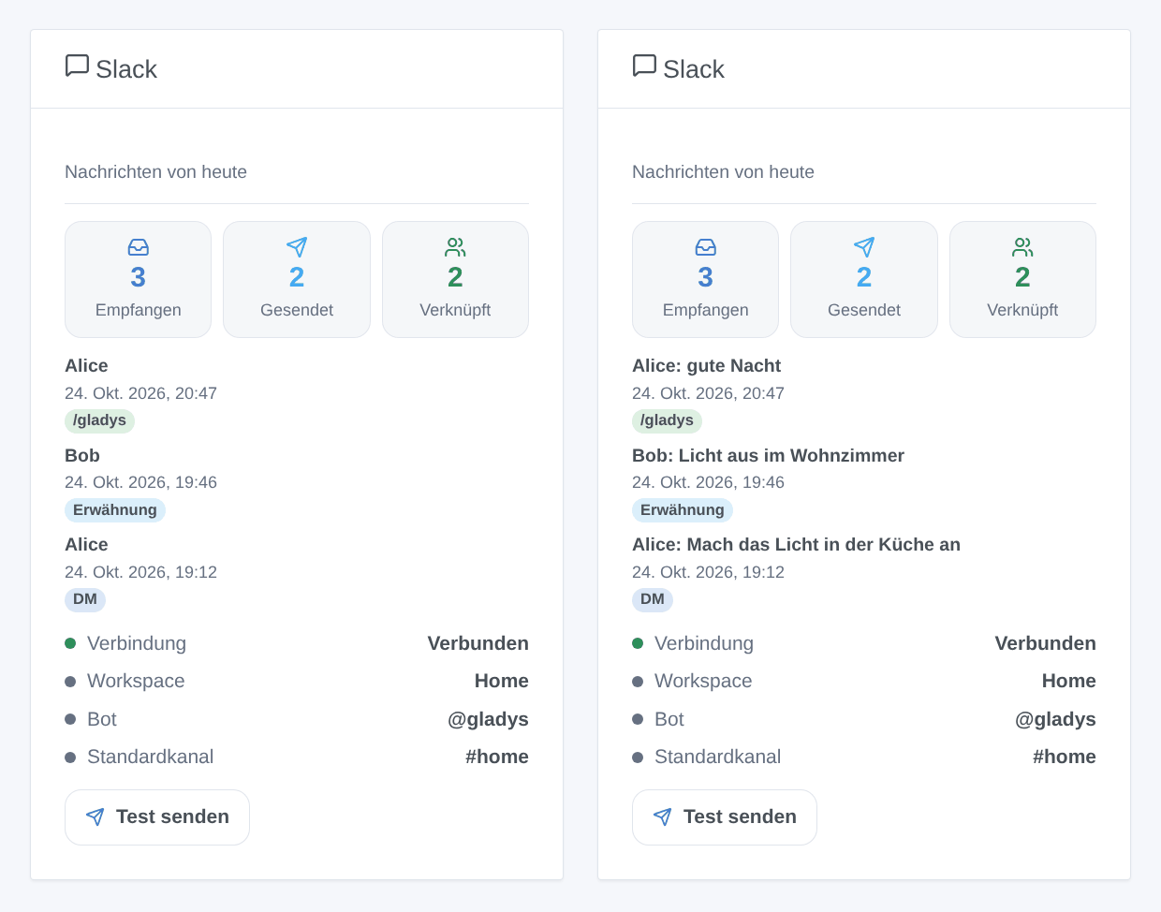Click the chat bubble icon in left Slack card header
Image resolution: width=1161 pixels, height=912 pixels.
click(77, 66)
